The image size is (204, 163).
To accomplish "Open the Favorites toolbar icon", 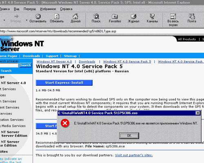I will [x=115, y=16].
